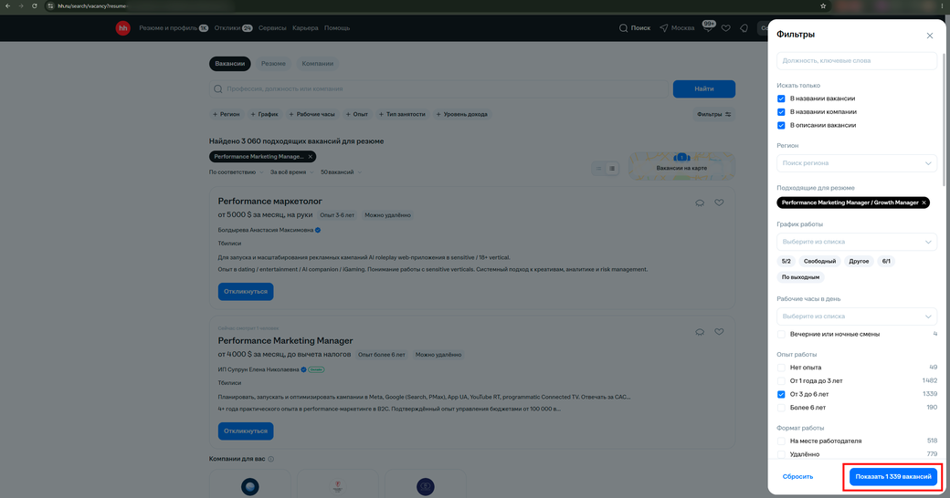Remove the Performance Marketing Manager / Growth Manager resume chip
This screenshot has width=950, height=498.
924,202
